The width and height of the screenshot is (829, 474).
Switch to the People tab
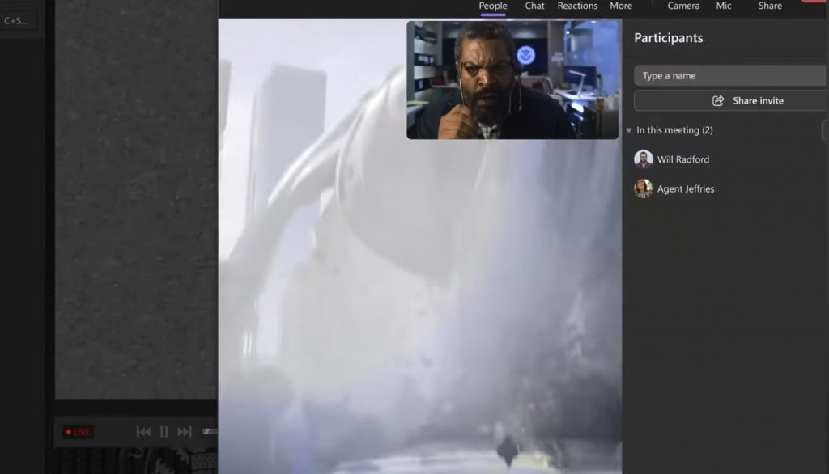492,6
